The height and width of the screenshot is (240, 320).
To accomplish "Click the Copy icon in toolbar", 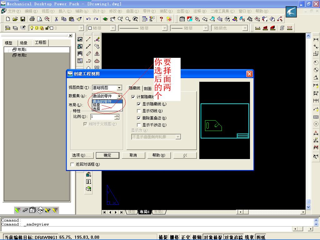I will click(x=64, y=19).
